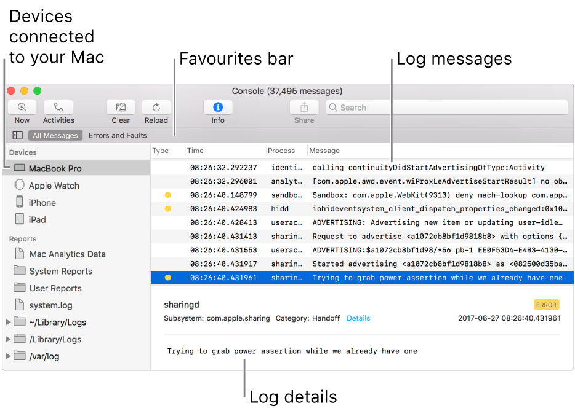Click the Category: Handoff text
The height and width of the screenshot is (411, 575).
point(308,318)
